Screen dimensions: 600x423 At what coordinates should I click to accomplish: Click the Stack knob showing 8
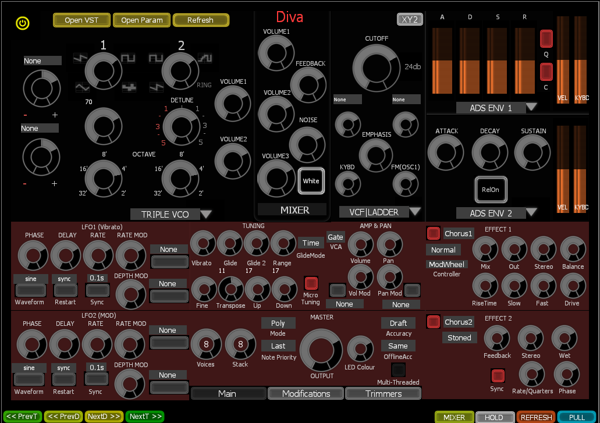(x=240, y=344)
